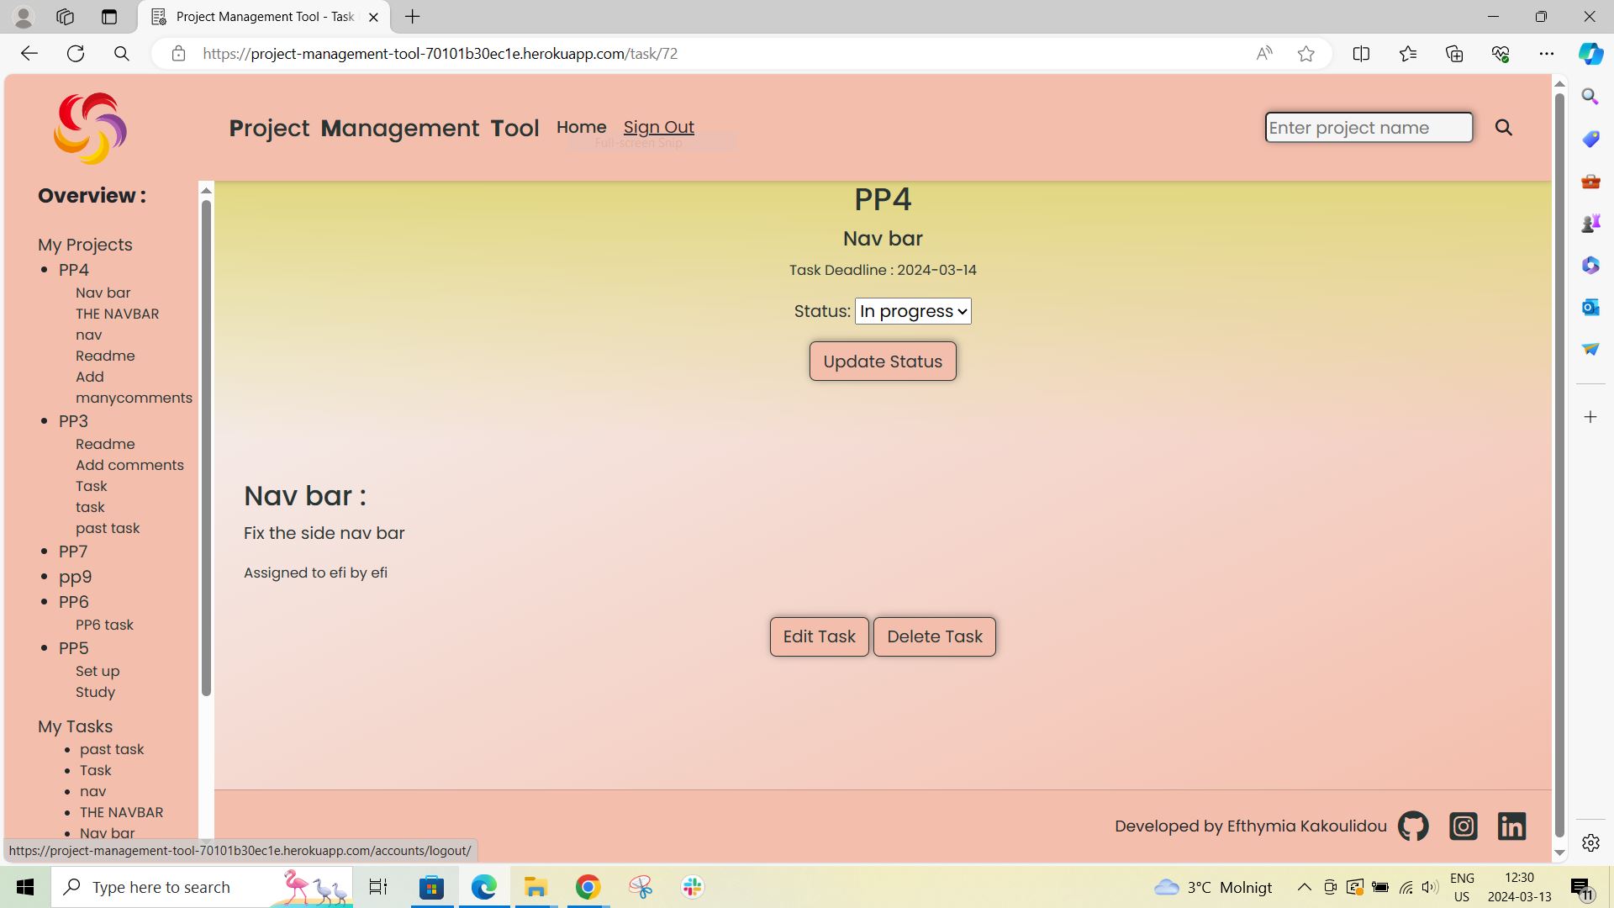The height and width of the screenshot is (908, 1614).
Task: Open the GitHub icon in the footer
Action: pos(1413,826)
